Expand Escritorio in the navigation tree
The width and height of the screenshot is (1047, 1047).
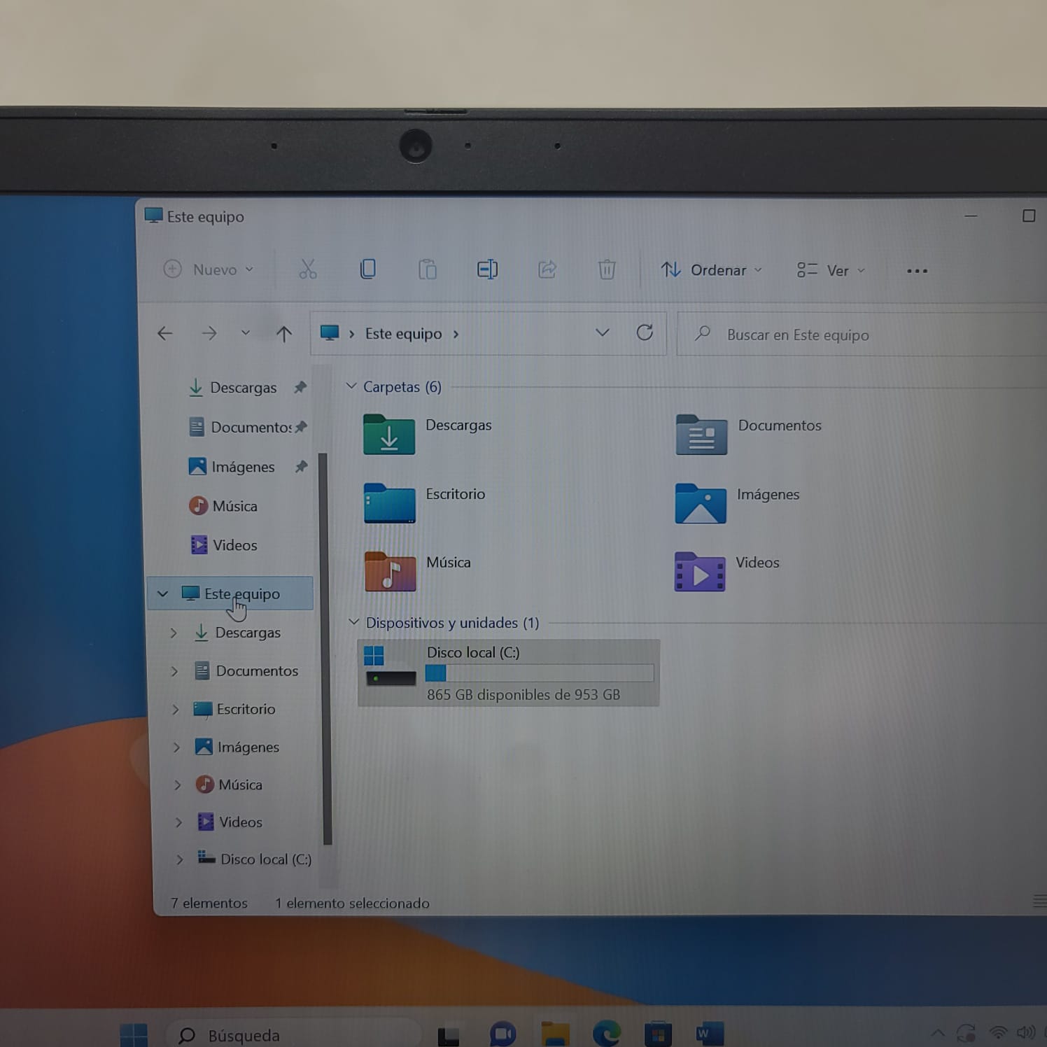tap(175, 710)
